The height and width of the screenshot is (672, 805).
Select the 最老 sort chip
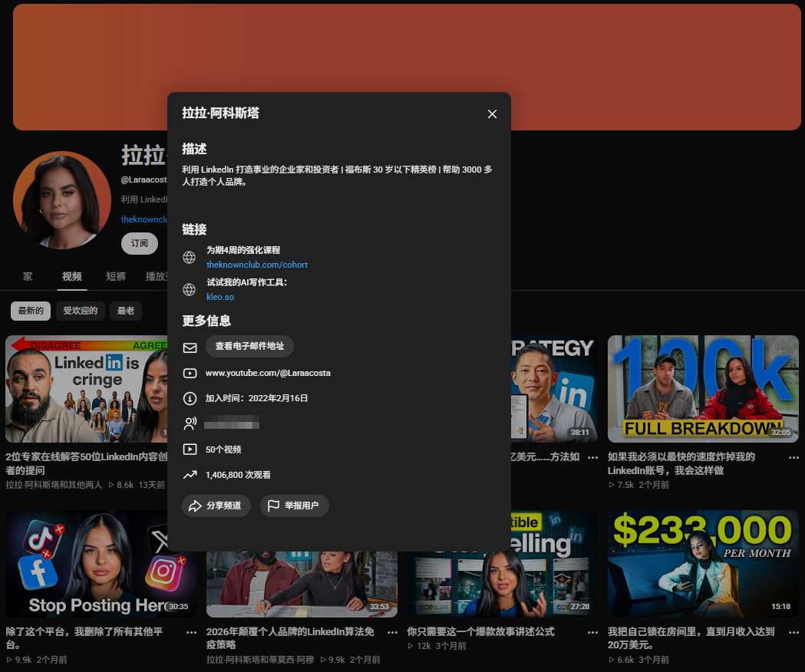126,311
